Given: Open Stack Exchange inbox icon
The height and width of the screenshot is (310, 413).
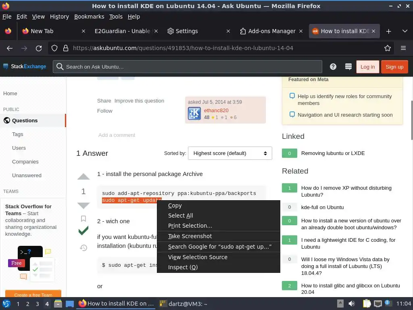Looking at the screenshot, I should pos(348,67).
